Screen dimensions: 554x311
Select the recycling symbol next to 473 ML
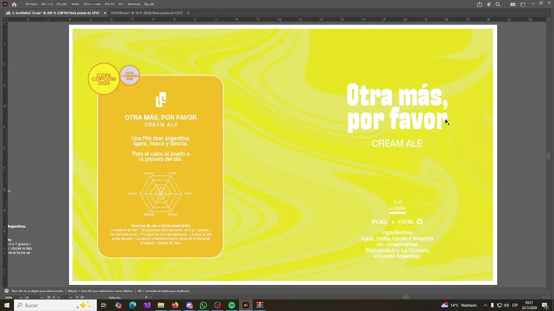click(x=419, y=222)
